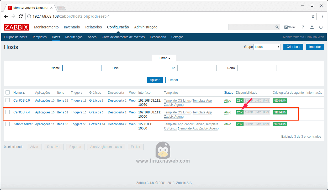Check the Zabbix server host checkbox

point(8,124)
